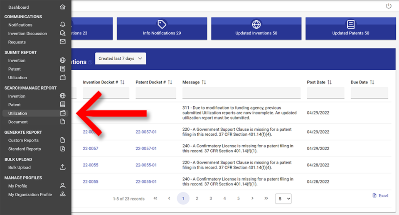Select Standard Reports in the sidebar
399x215 pixels.
click(x=25, y=149)
